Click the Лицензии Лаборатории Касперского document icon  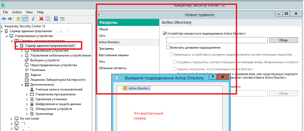pyautogui.click(x=27, y=79)
